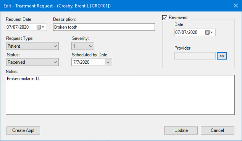Focus the Request Date text field
Screen dimensions: 242x141
[x=21, y=27]
